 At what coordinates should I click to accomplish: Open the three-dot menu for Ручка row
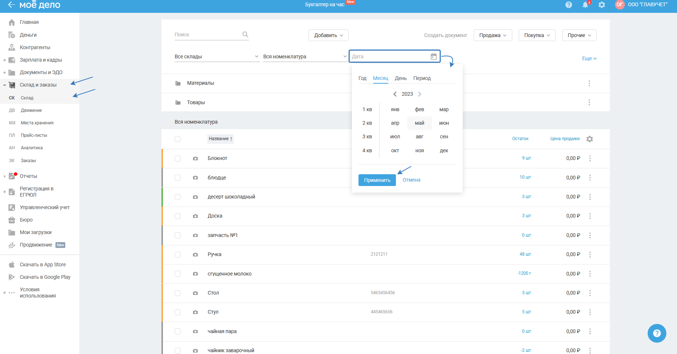(590, 255)
